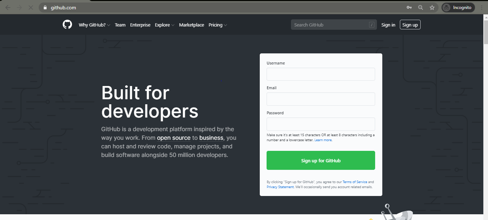Click the github.com address bar URL
Screen dimensions: 488x220
(63, 8)
